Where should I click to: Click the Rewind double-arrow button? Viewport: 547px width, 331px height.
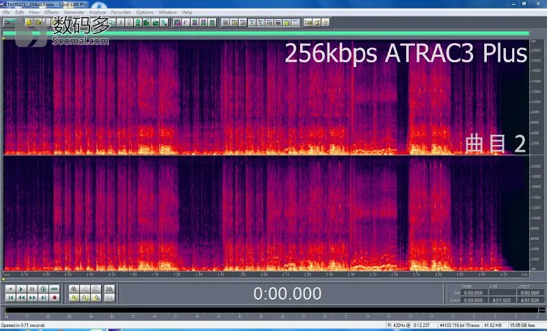tap(21, 297)
